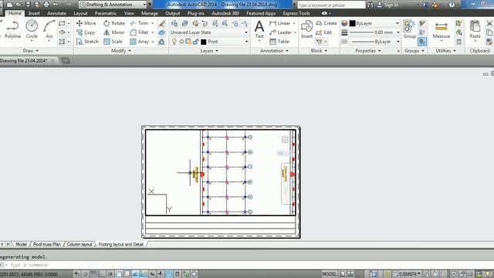The image size is (494, 278).
Task: Open the Annotate ribbon tab
Action: pyautogui.click(x=56, y=13)
